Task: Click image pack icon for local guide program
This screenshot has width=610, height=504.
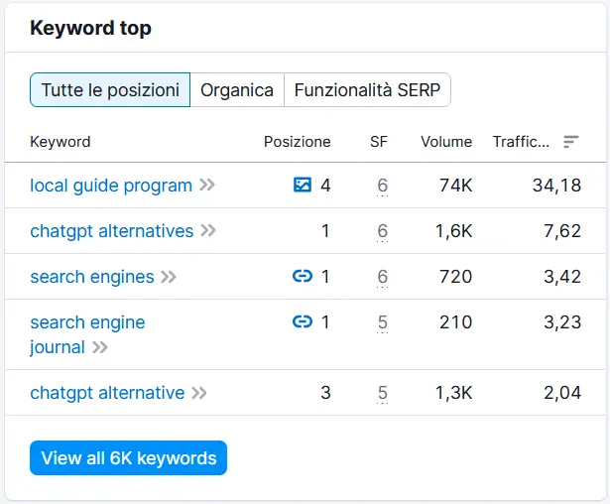Action: coord(303,185)
